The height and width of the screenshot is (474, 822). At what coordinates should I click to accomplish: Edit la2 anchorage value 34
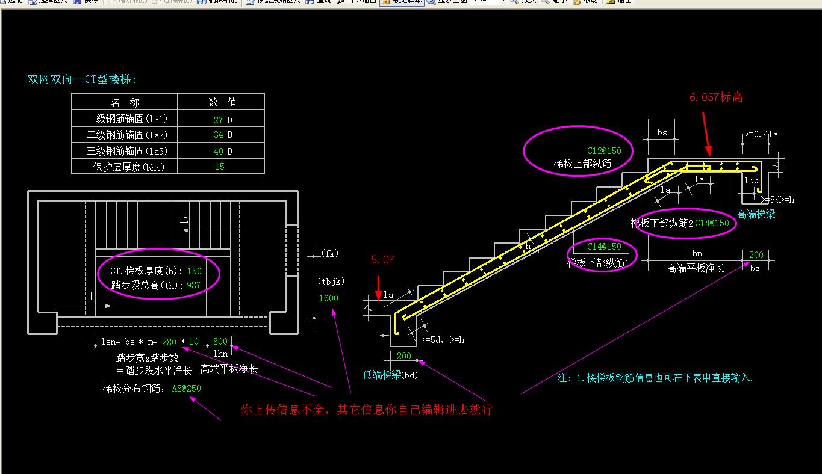[218, 135]
